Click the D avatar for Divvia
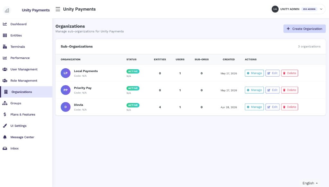 66,107
